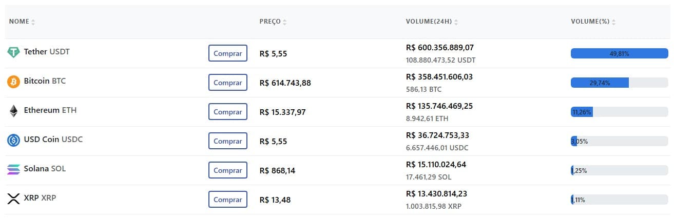Screen dimensions: 674x218
Task: Open the Ethereum ETH name link
Action: [x=50, y=110]
